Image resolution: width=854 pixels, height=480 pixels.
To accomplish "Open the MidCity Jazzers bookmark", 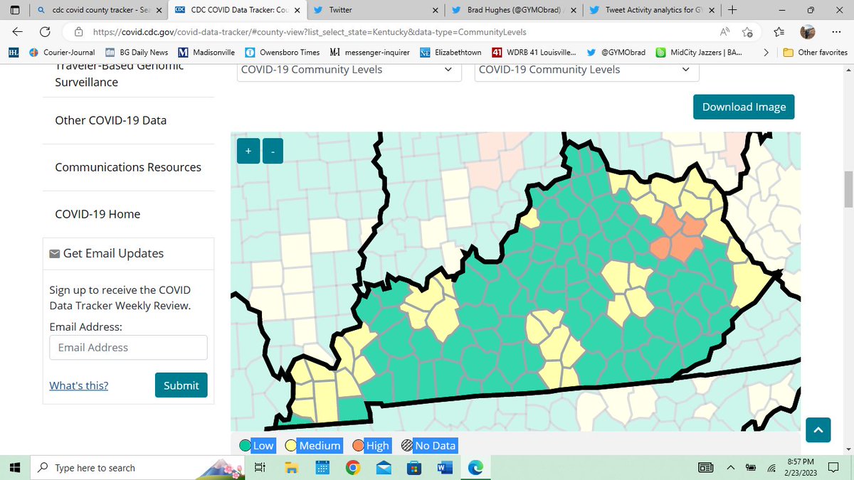I will tap(700, 53).
